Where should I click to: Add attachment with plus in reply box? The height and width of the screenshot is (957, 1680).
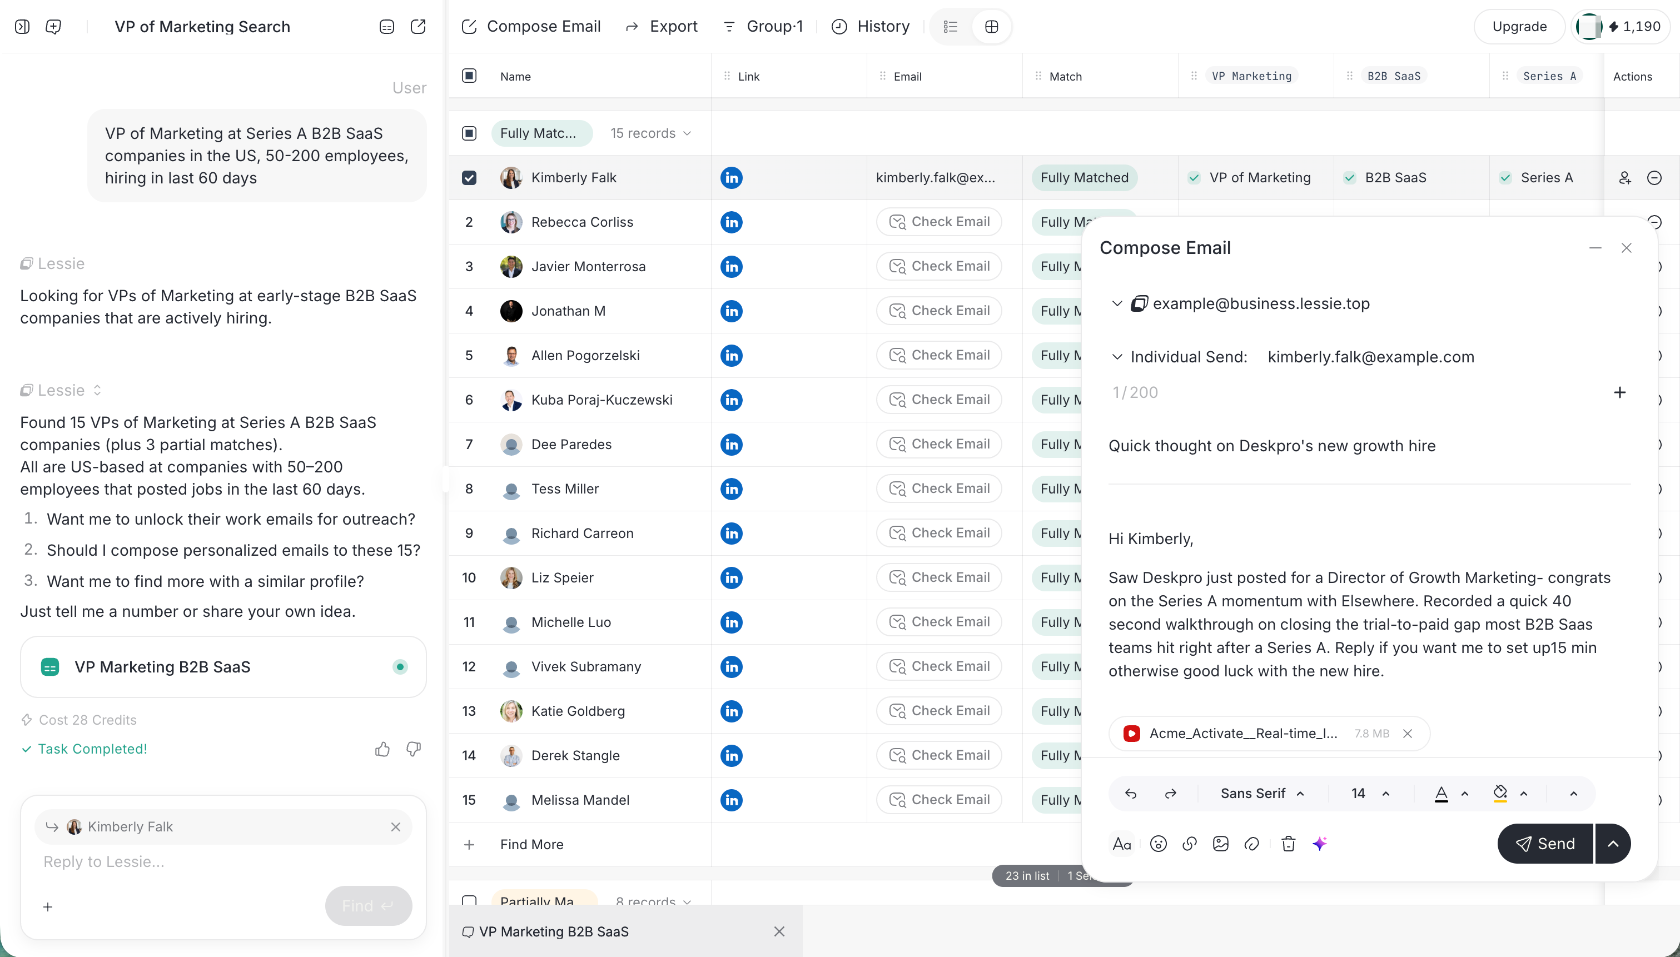pyautogui.click(x=48, y=907)
